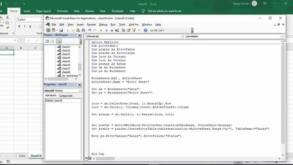Image resolution: width=293 pixels, height=165 pixels.
Task: Click the Reset (stop) icon in VBA toolbar
Action: 112,30
